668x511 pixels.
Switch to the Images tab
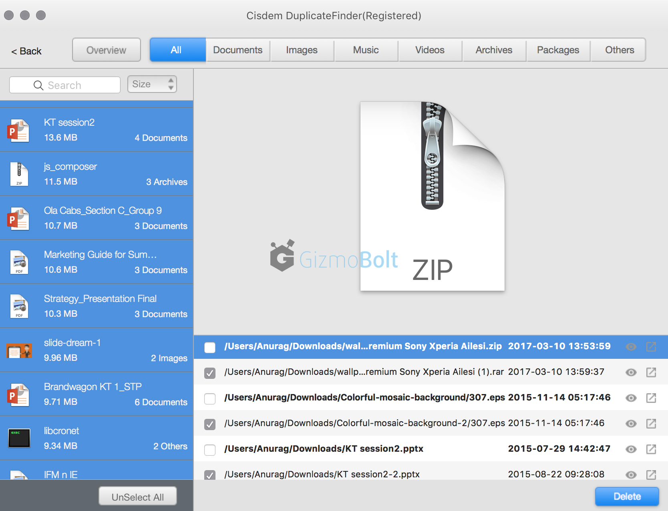[302, 50]
